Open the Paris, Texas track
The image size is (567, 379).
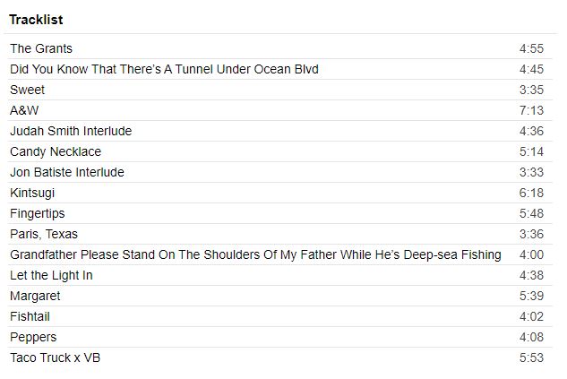(44, 234)
